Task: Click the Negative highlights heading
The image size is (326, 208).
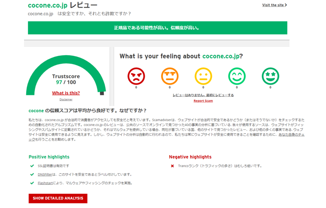Action: (x=190, y=157)
